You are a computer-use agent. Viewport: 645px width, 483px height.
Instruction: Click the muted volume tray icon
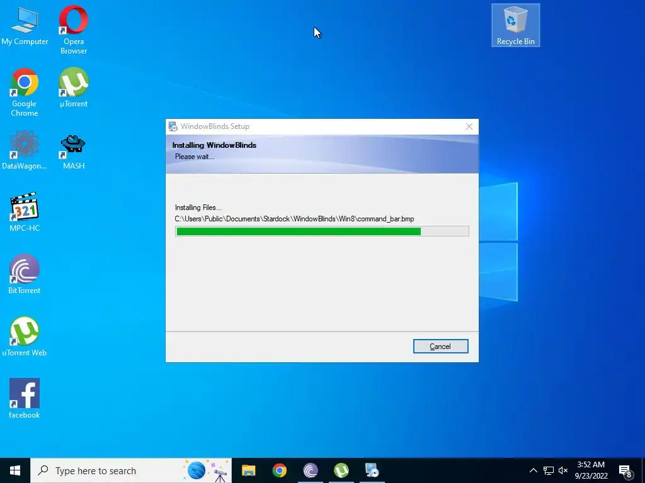[x=563, y=470]
